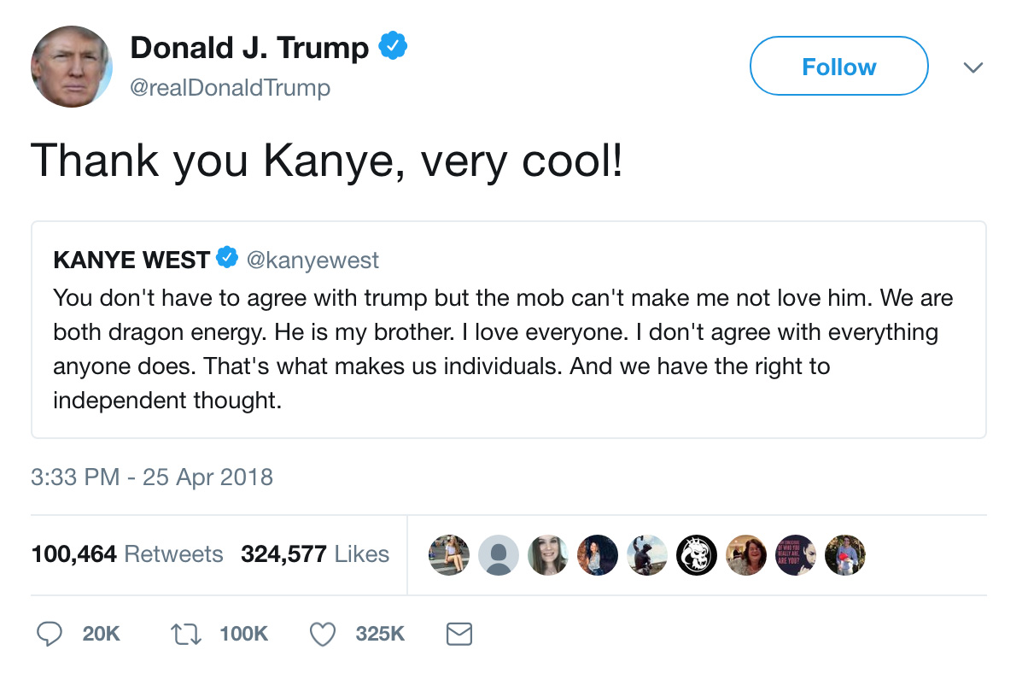Open the default gray silhouette liker avatar
Image resolution: width=1028 pixels, height=685 pixels.
(x=498, y=555)
